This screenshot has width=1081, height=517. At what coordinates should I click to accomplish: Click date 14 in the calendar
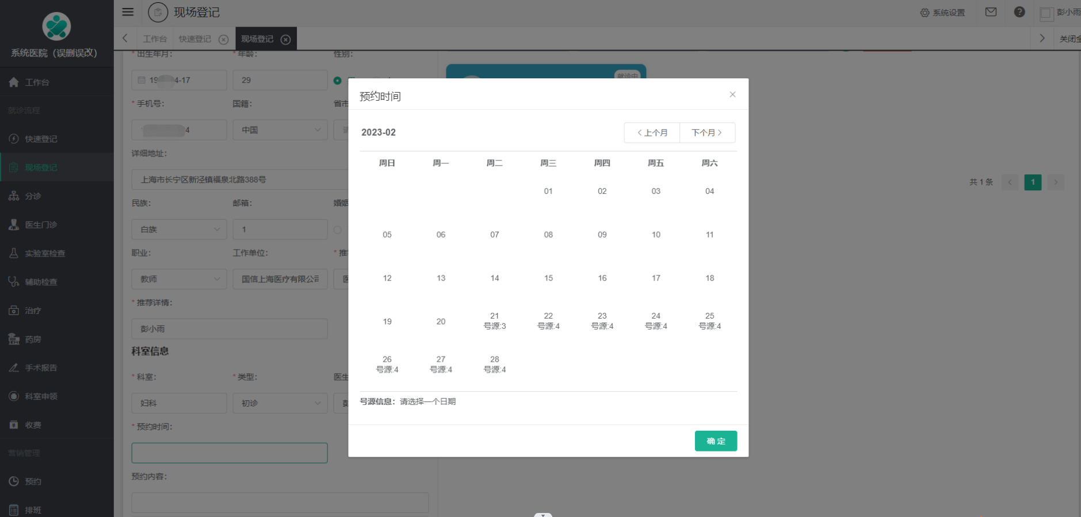[495, 278]
